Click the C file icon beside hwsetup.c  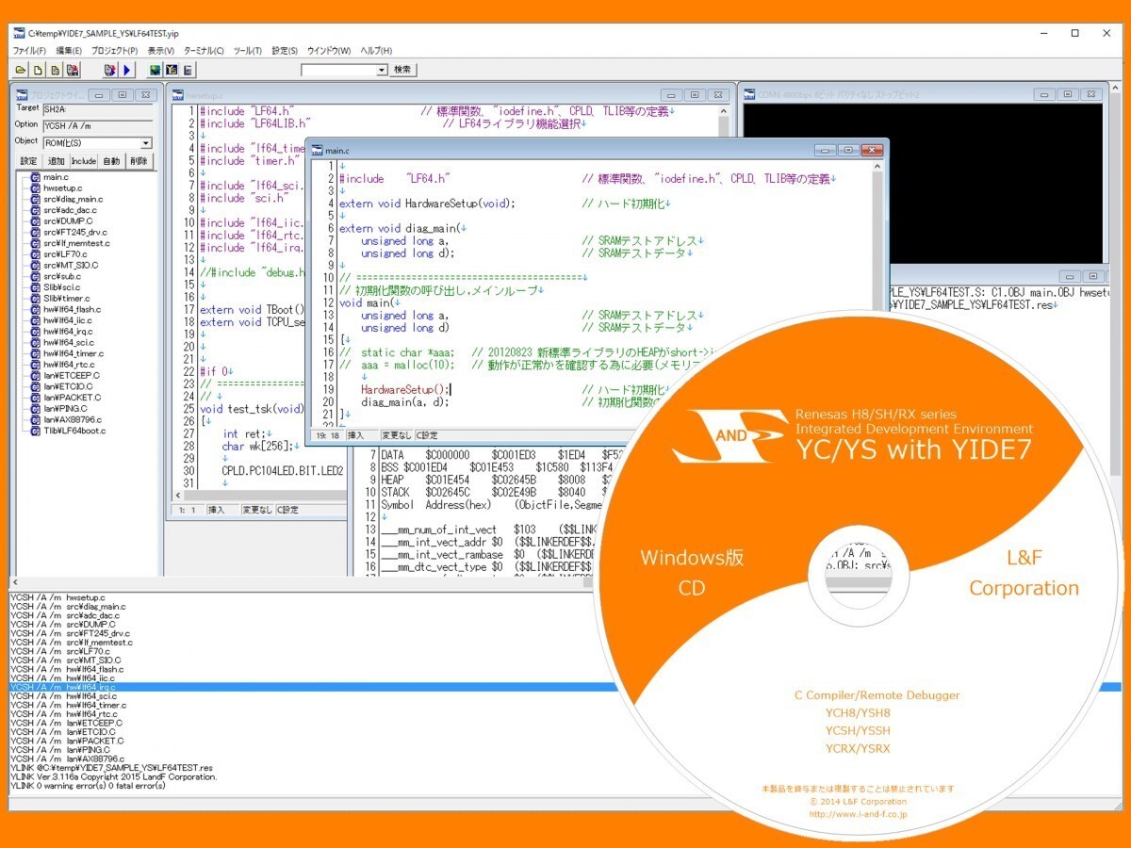[x=35, y=188]
